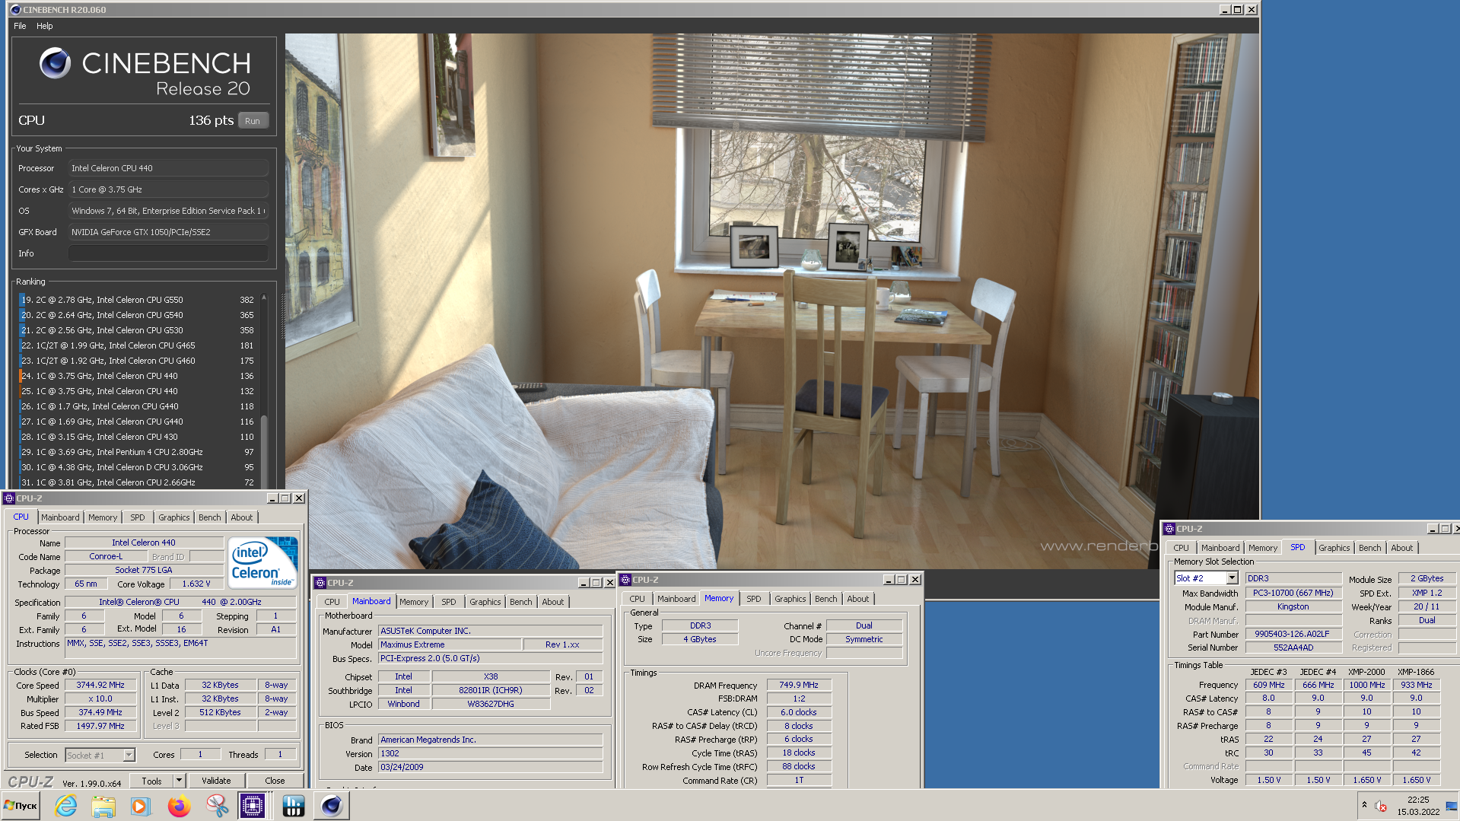Click BIOS date 03/24/2009
Image resolution: width=1460 pixels, height=821 pixels.
pyautogui.click(x=491, y=767)
